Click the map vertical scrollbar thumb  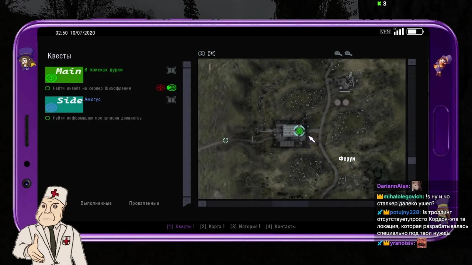[x=412, y=160]
